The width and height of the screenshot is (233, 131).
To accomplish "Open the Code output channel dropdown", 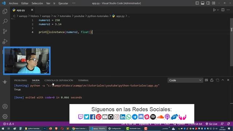I will coord(185,80).
